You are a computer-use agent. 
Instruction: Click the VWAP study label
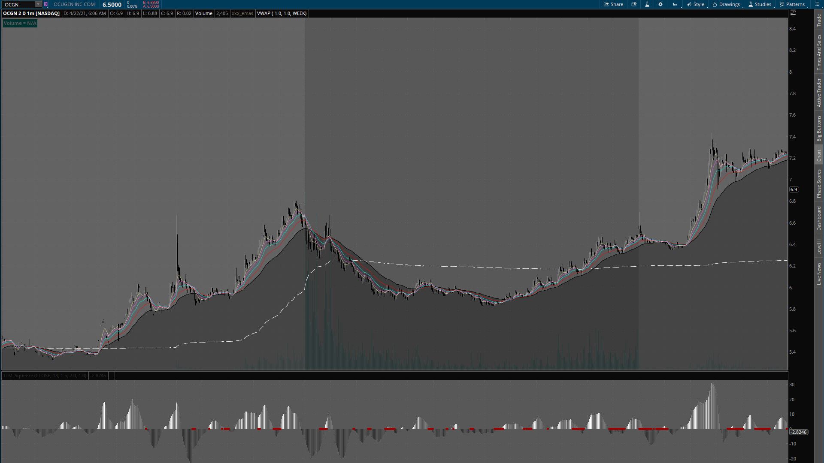(x=282, y=13)
